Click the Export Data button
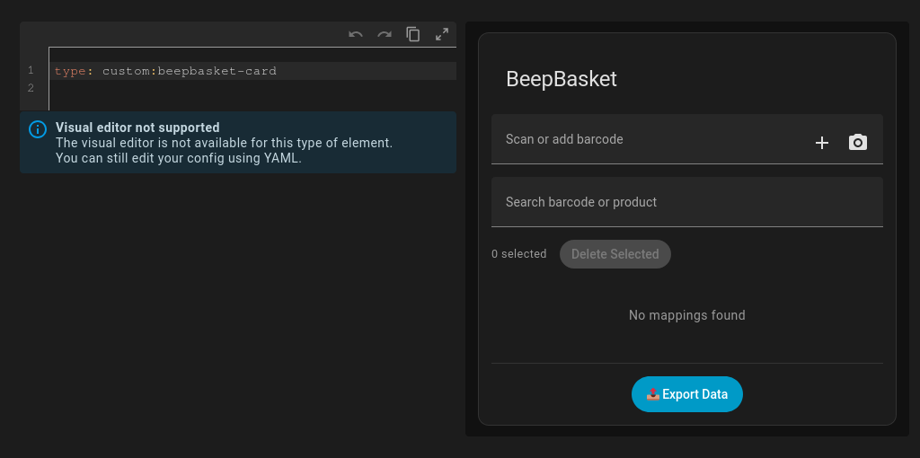Image resolution: width=920 pixels, height=458 pixels. pos(686,394)
